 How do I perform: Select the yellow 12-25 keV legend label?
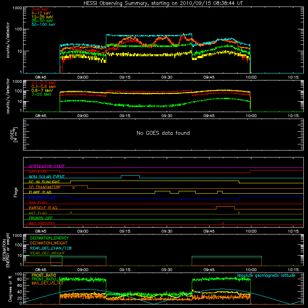42,17
